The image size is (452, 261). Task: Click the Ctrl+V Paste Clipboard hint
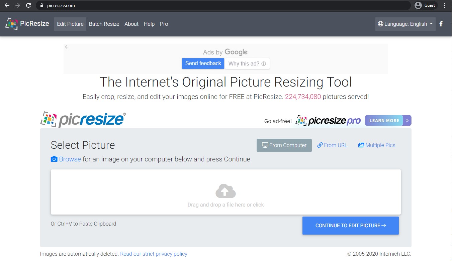[83, 224]
